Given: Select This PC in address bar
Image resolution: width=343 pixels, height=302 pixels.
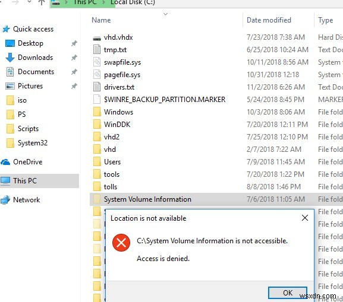Looking at the screenshot, I should (86, 2).
